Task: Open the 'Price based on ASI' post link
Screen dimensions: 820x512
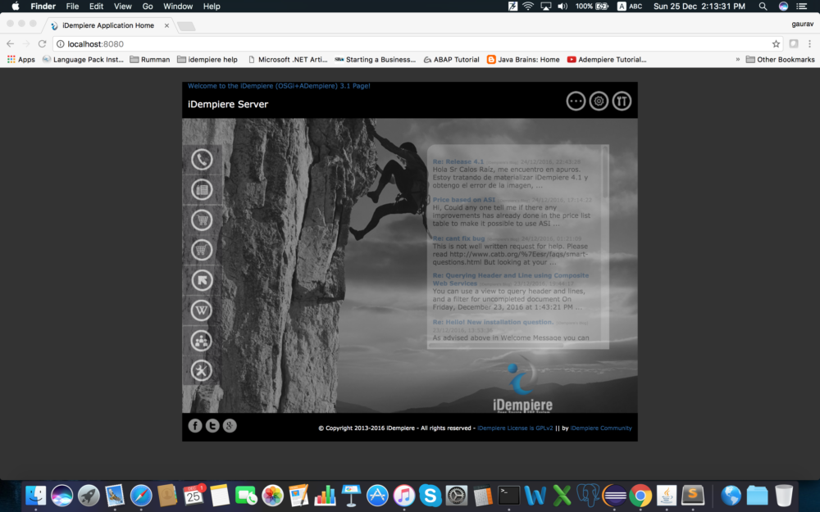Action: click(x=464, y=200)
